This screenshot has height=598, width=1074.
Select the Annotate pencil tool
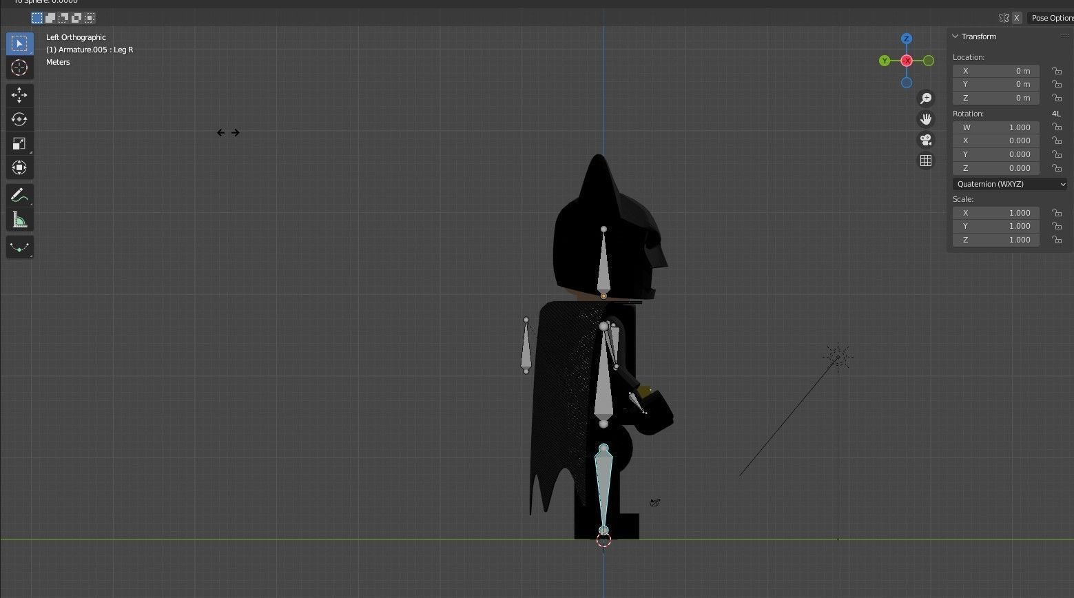click(x=19, y=195)
